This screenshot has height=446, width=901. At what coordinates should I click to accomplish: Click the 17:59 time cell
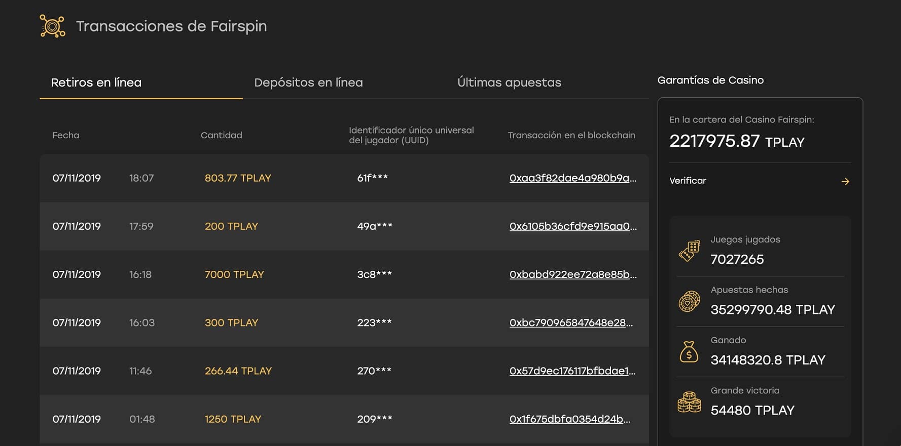(x=141, y=226)
